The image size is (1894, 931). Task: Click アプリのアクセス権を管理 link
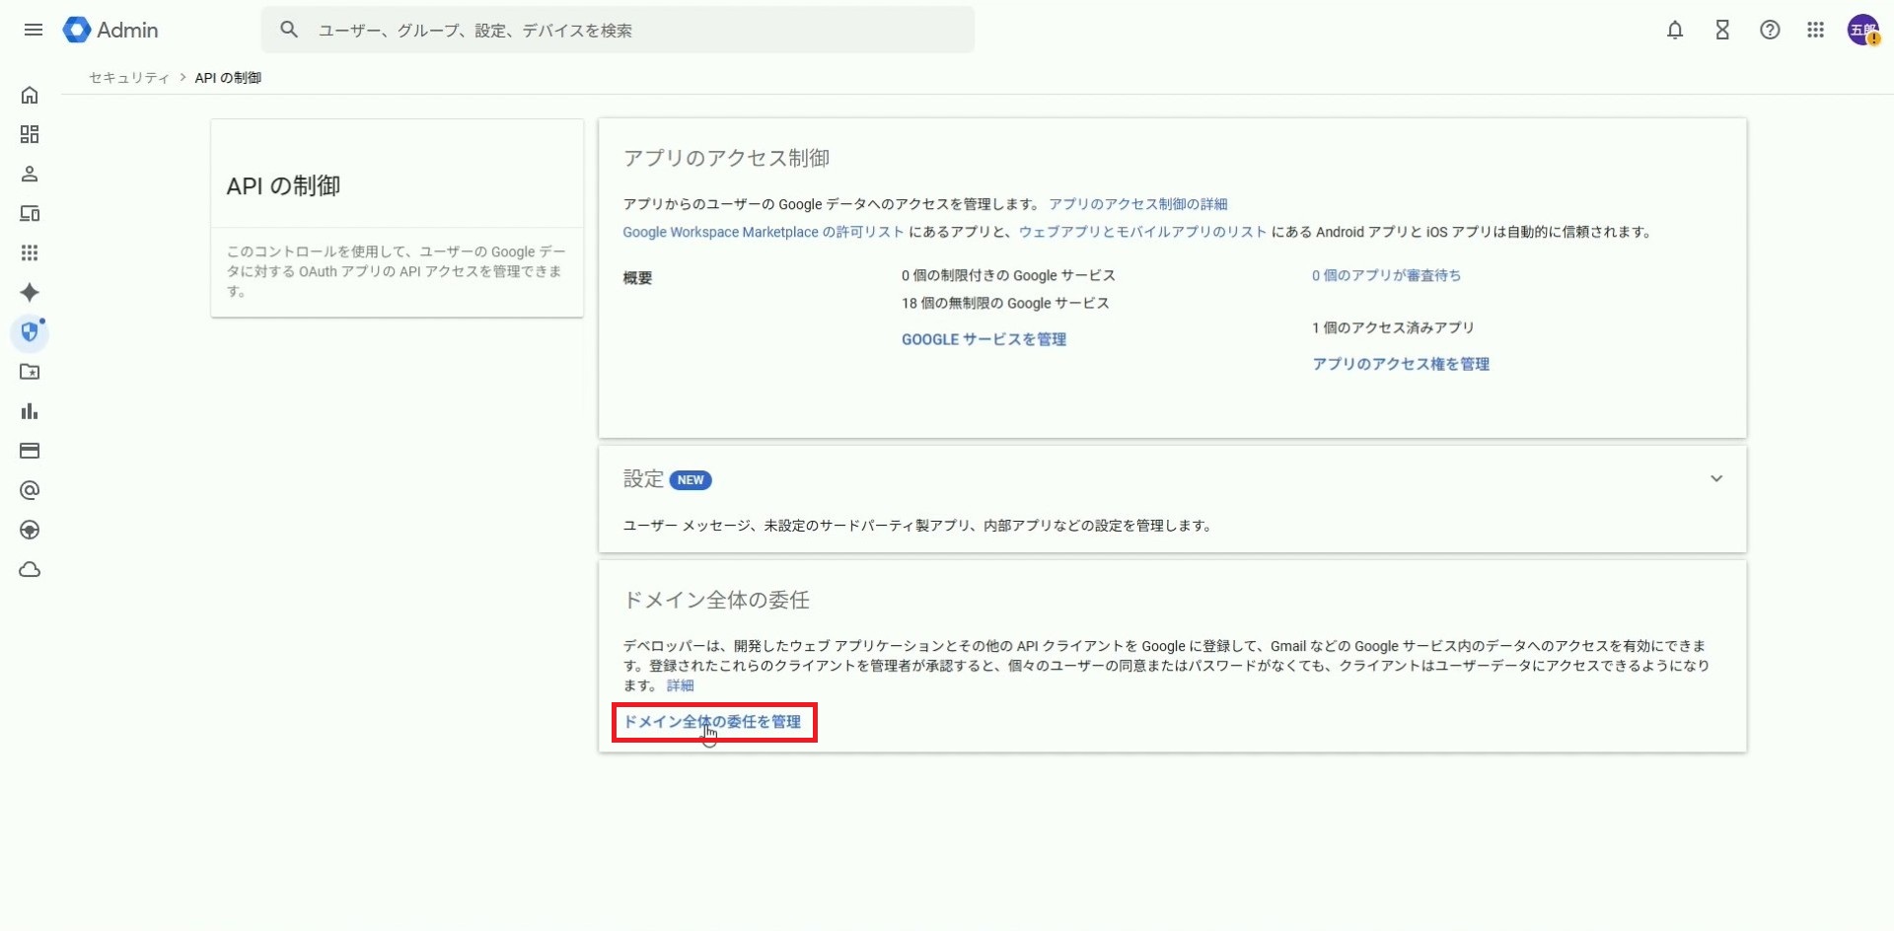(1401, 364)
